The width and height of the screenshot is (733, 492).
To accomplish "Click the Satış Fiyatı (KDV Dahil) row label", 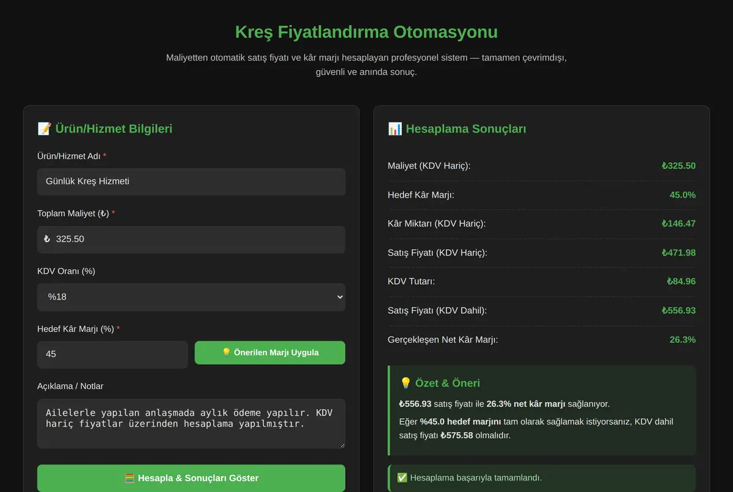I will tap(437, 311).
